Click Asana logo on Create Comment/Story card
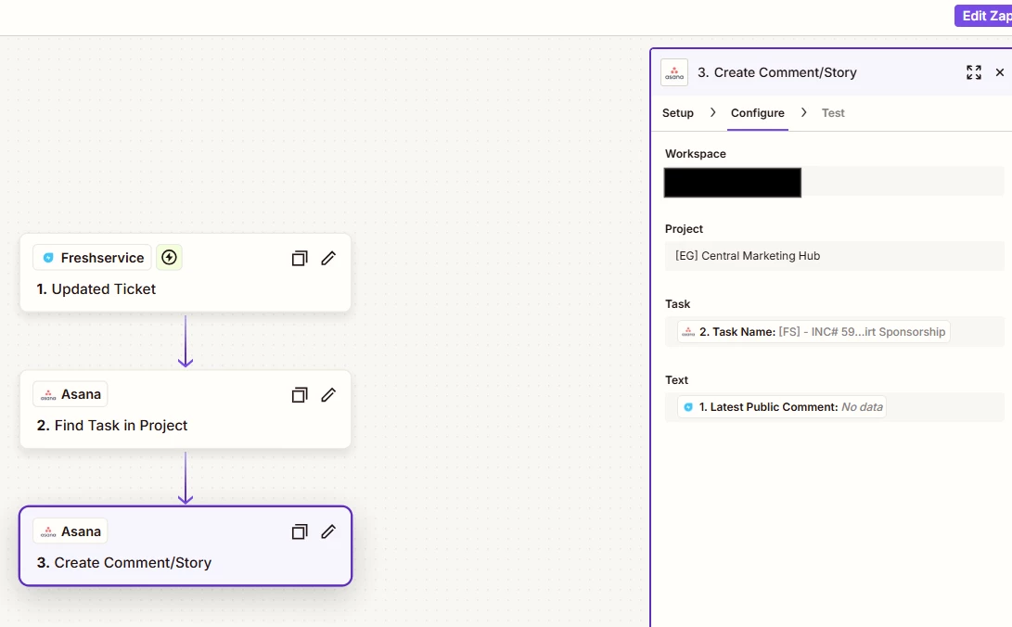The image size is (1012, 627). (48, 532)
